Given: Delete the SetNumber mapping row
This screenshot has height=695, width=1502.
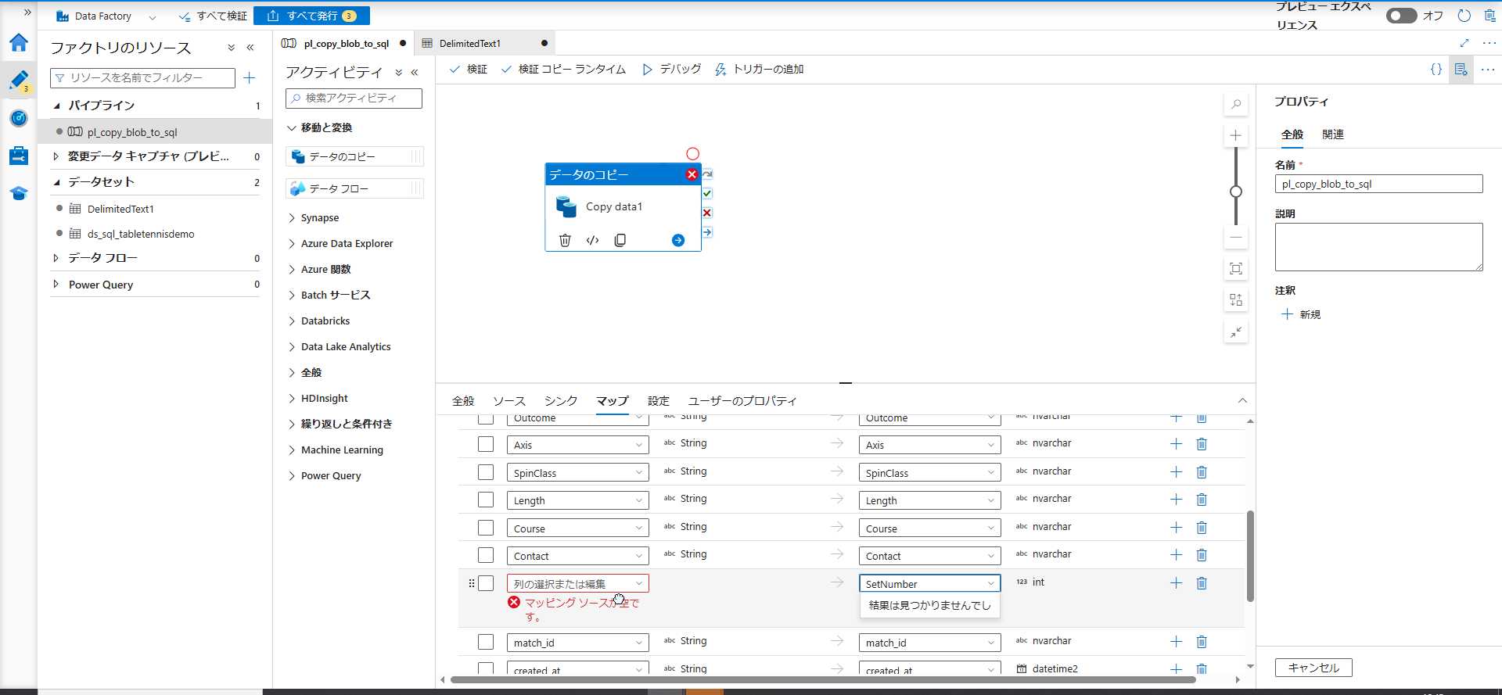Looking at the screenshot, I should (x=1202, y=583).
